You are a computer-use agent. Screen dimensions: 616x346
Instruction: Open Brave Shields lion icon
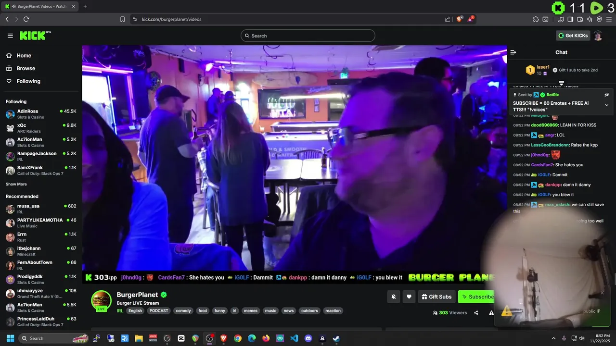tap(460, 19)
